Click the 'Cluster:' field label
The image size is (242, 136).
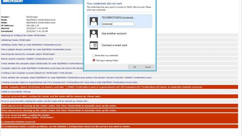[5, 17]
